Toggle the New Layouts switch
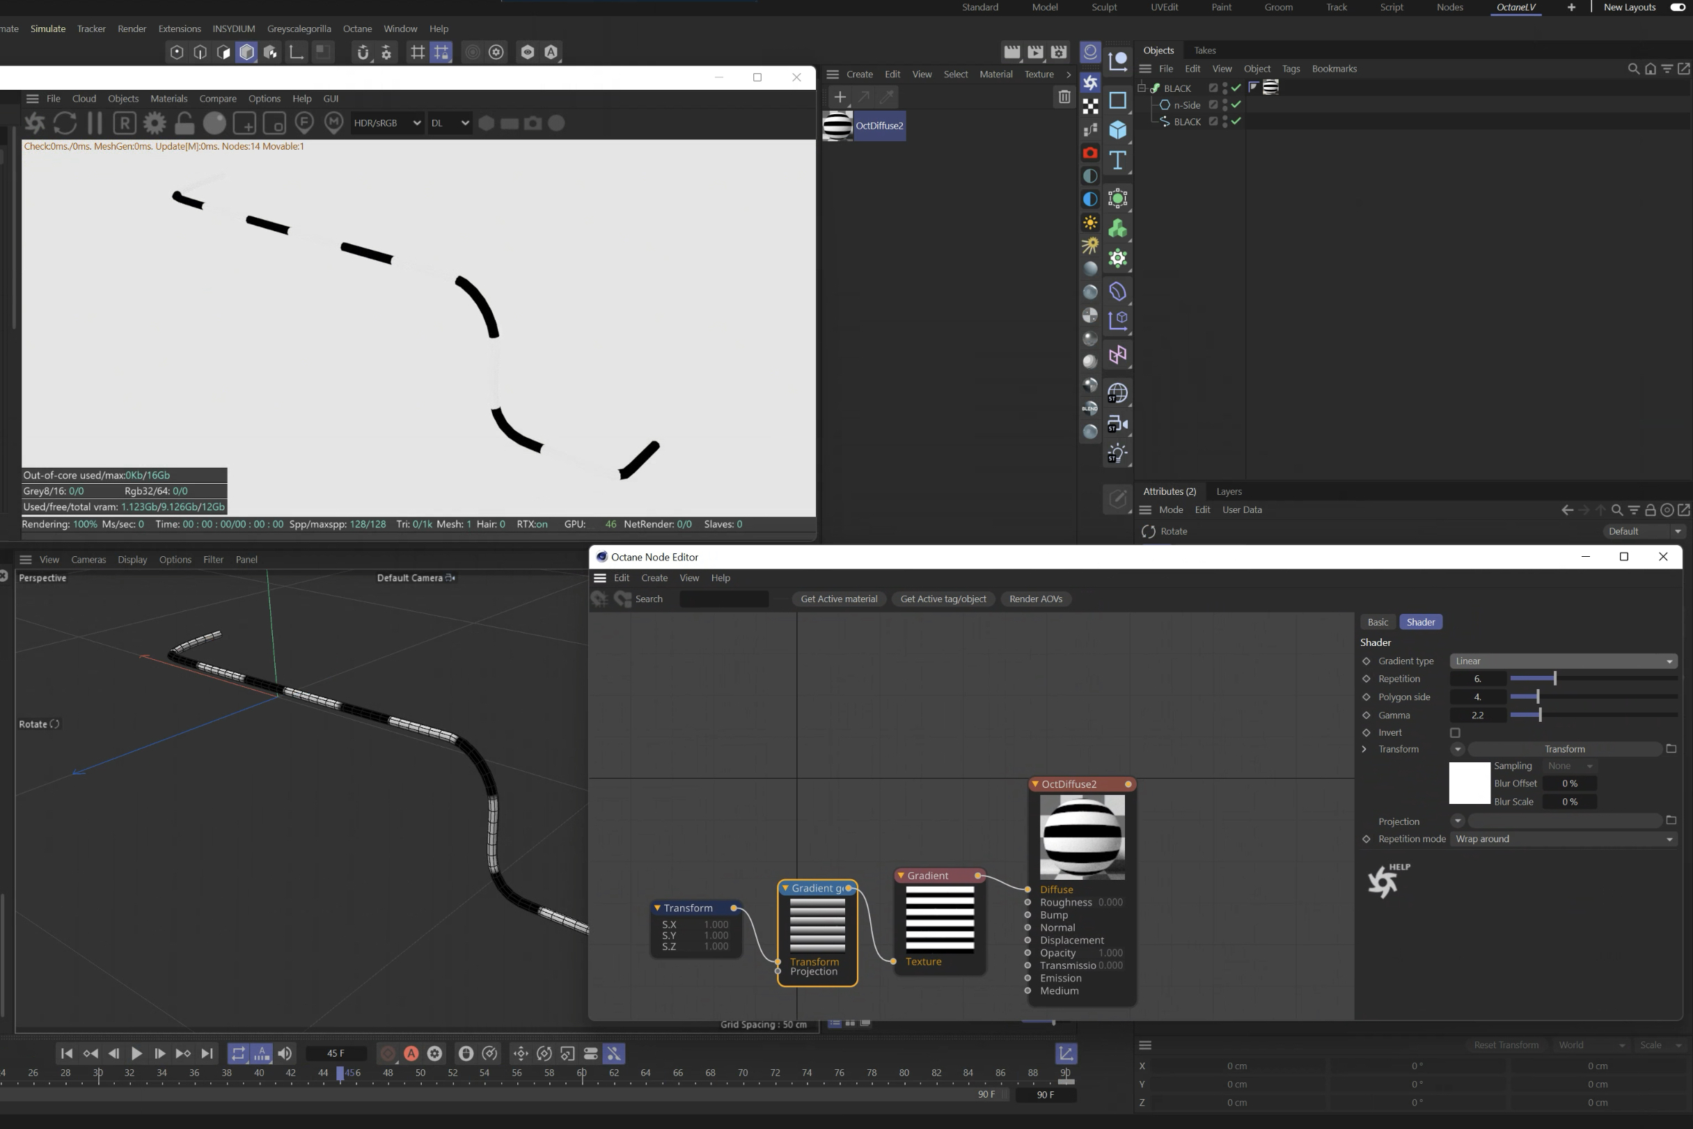The width and height of the screenshot is (1693, 1129). 1676,7
